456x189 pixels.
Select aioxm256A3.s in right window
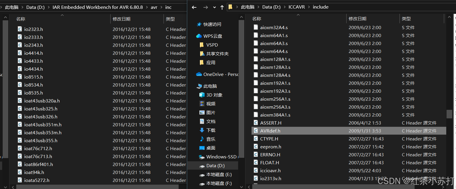pos(275,107)
